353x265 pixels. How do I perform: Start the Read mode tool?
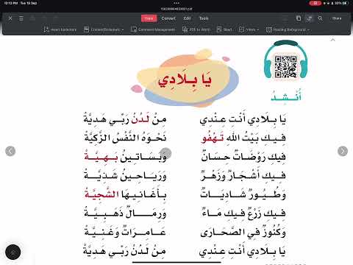[x=224, y=29]
